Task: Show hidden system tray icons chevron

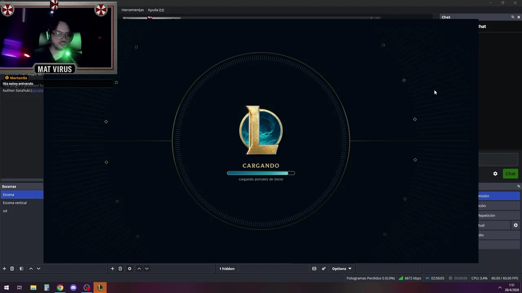Action: [500, 288]
